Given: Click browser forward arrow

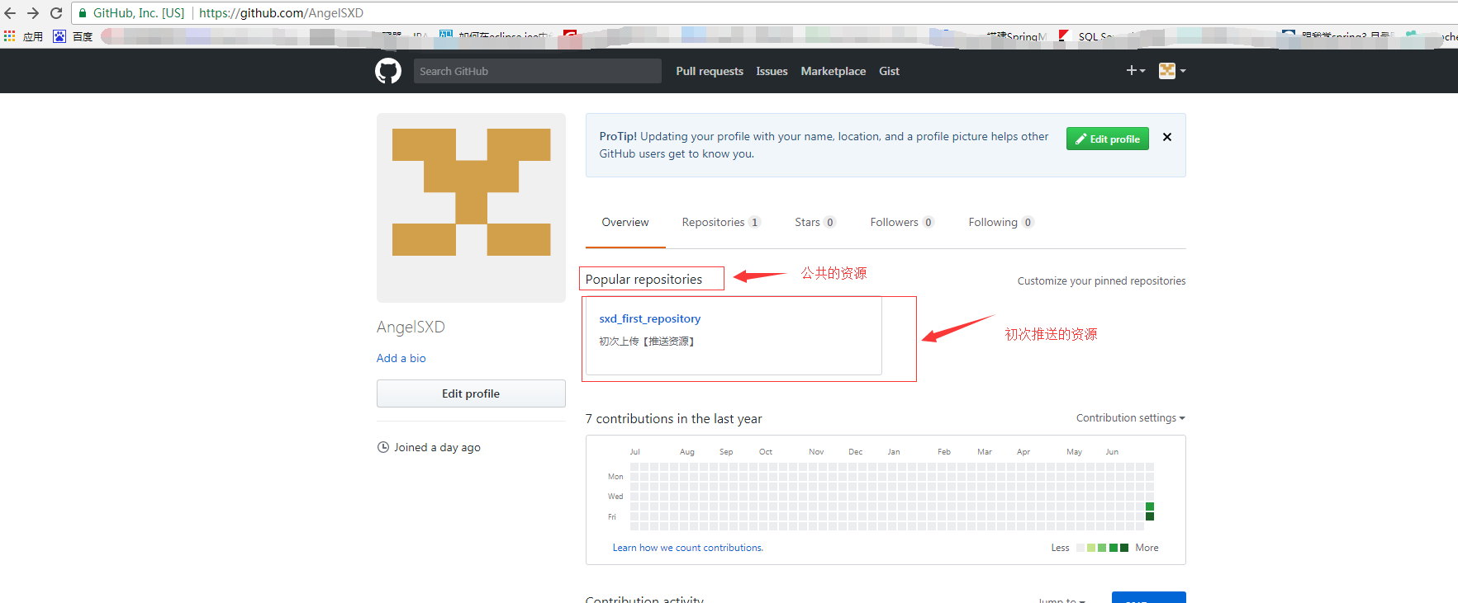Looking at the screenshot, I should (x=33, y=13).
